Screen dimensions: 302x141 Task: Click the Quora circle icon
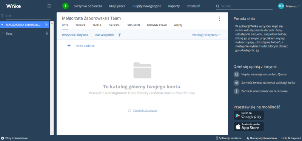237,74
